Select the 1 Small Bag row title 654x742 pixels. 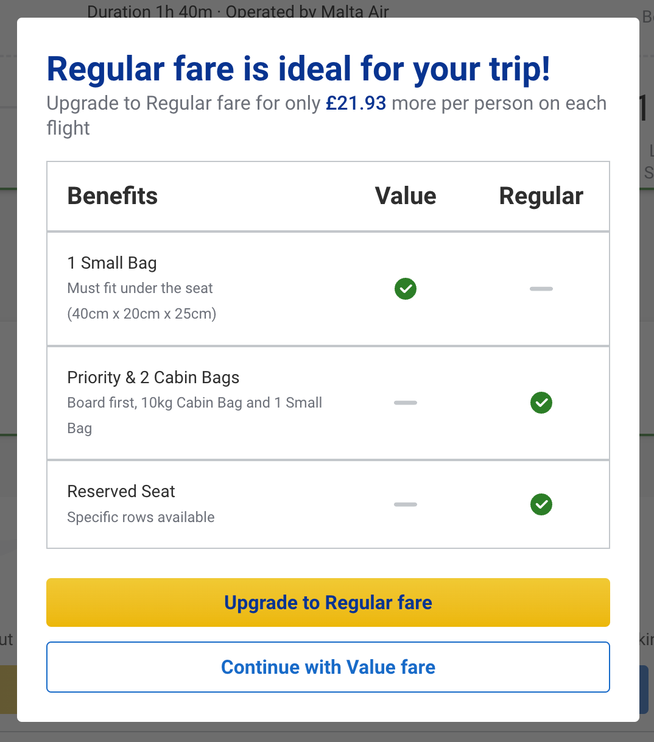(112, 263)
